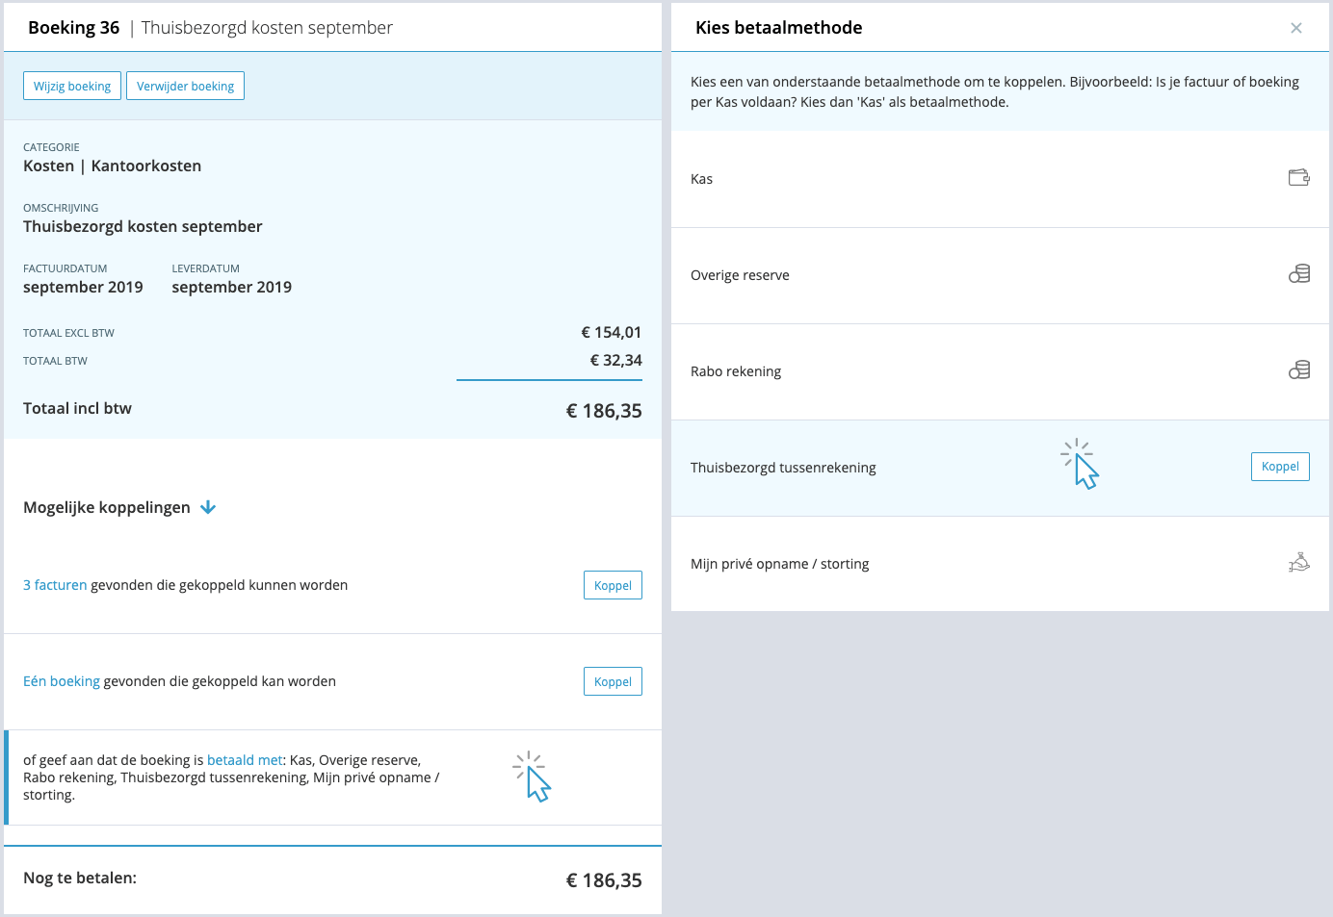
Task: Click Koppel for the Eén boeking row
Action: (x=613, y=681)
